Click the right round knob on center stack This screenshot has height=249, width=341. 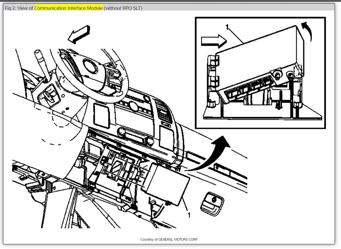pyautogui.click(x=149, y=141)
